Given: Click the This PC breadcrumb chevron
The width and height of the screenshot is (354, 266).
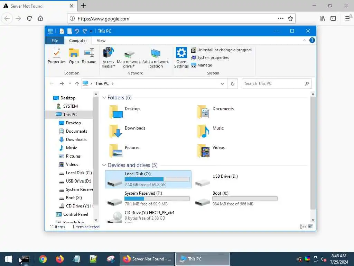Looking at the screenshot, I should (x=113, y=83).
